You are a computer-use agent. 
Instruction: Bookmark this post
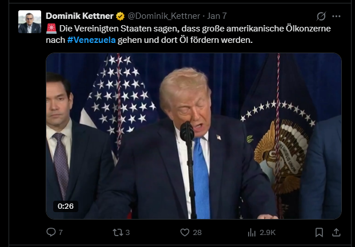point(319,233)
